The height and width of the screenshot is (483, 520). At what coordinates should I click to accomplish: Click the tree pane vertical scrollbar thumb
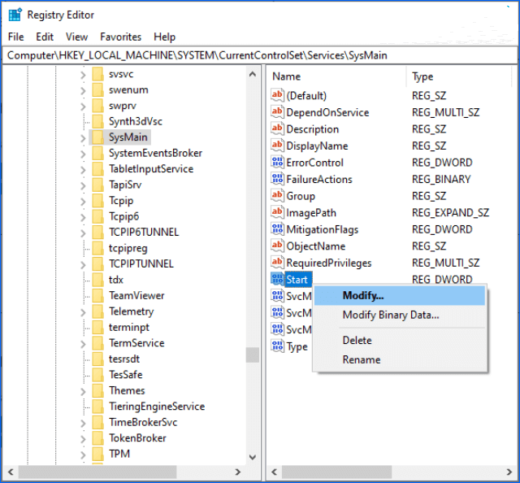pos(253,355)
